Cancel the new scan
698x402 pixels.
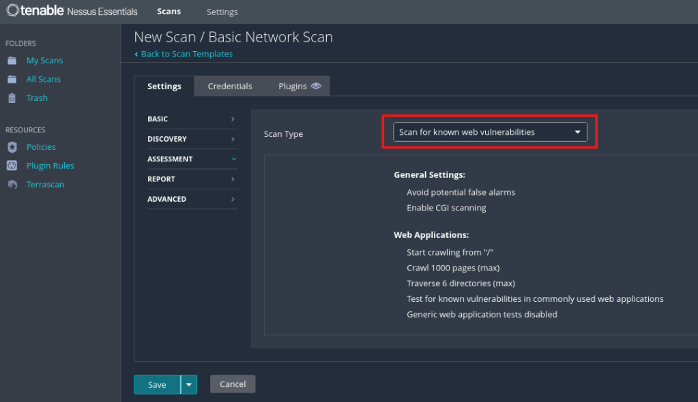(x=233, y=384)
